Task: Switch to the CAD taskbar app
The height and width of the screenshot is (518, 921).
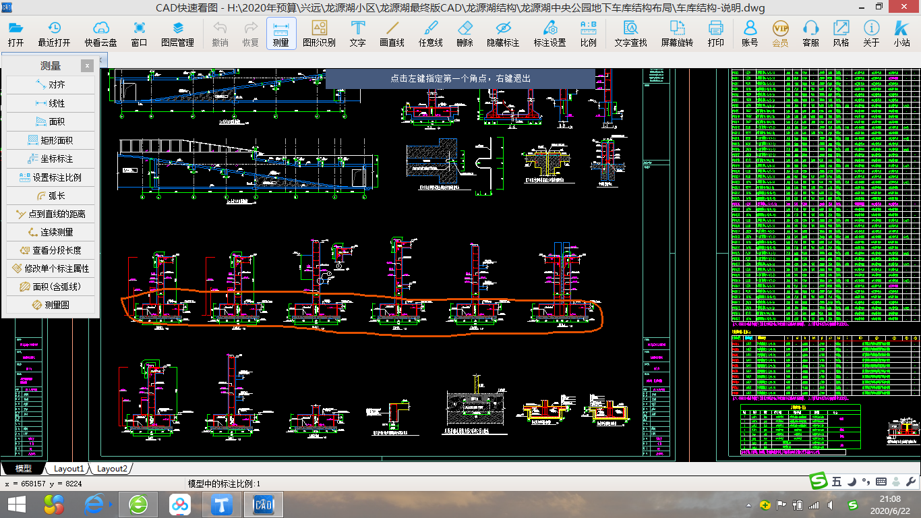Action: (263, 505)
